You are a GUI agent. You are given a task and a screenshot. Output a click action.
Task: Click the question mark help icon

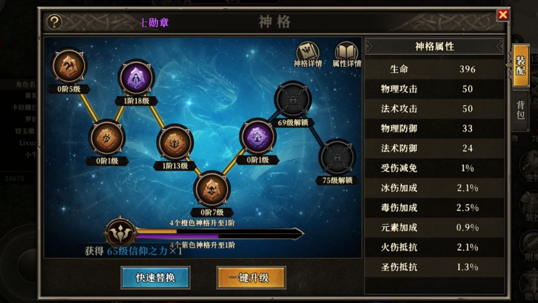coord(54,22)
